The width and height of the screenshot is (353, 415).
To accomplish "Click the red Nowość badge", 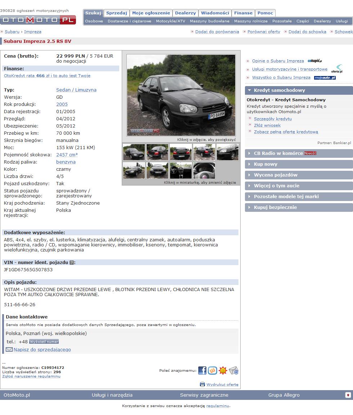I will pos(310,153).
